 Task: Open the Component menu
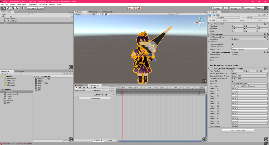tap(32, 5)
